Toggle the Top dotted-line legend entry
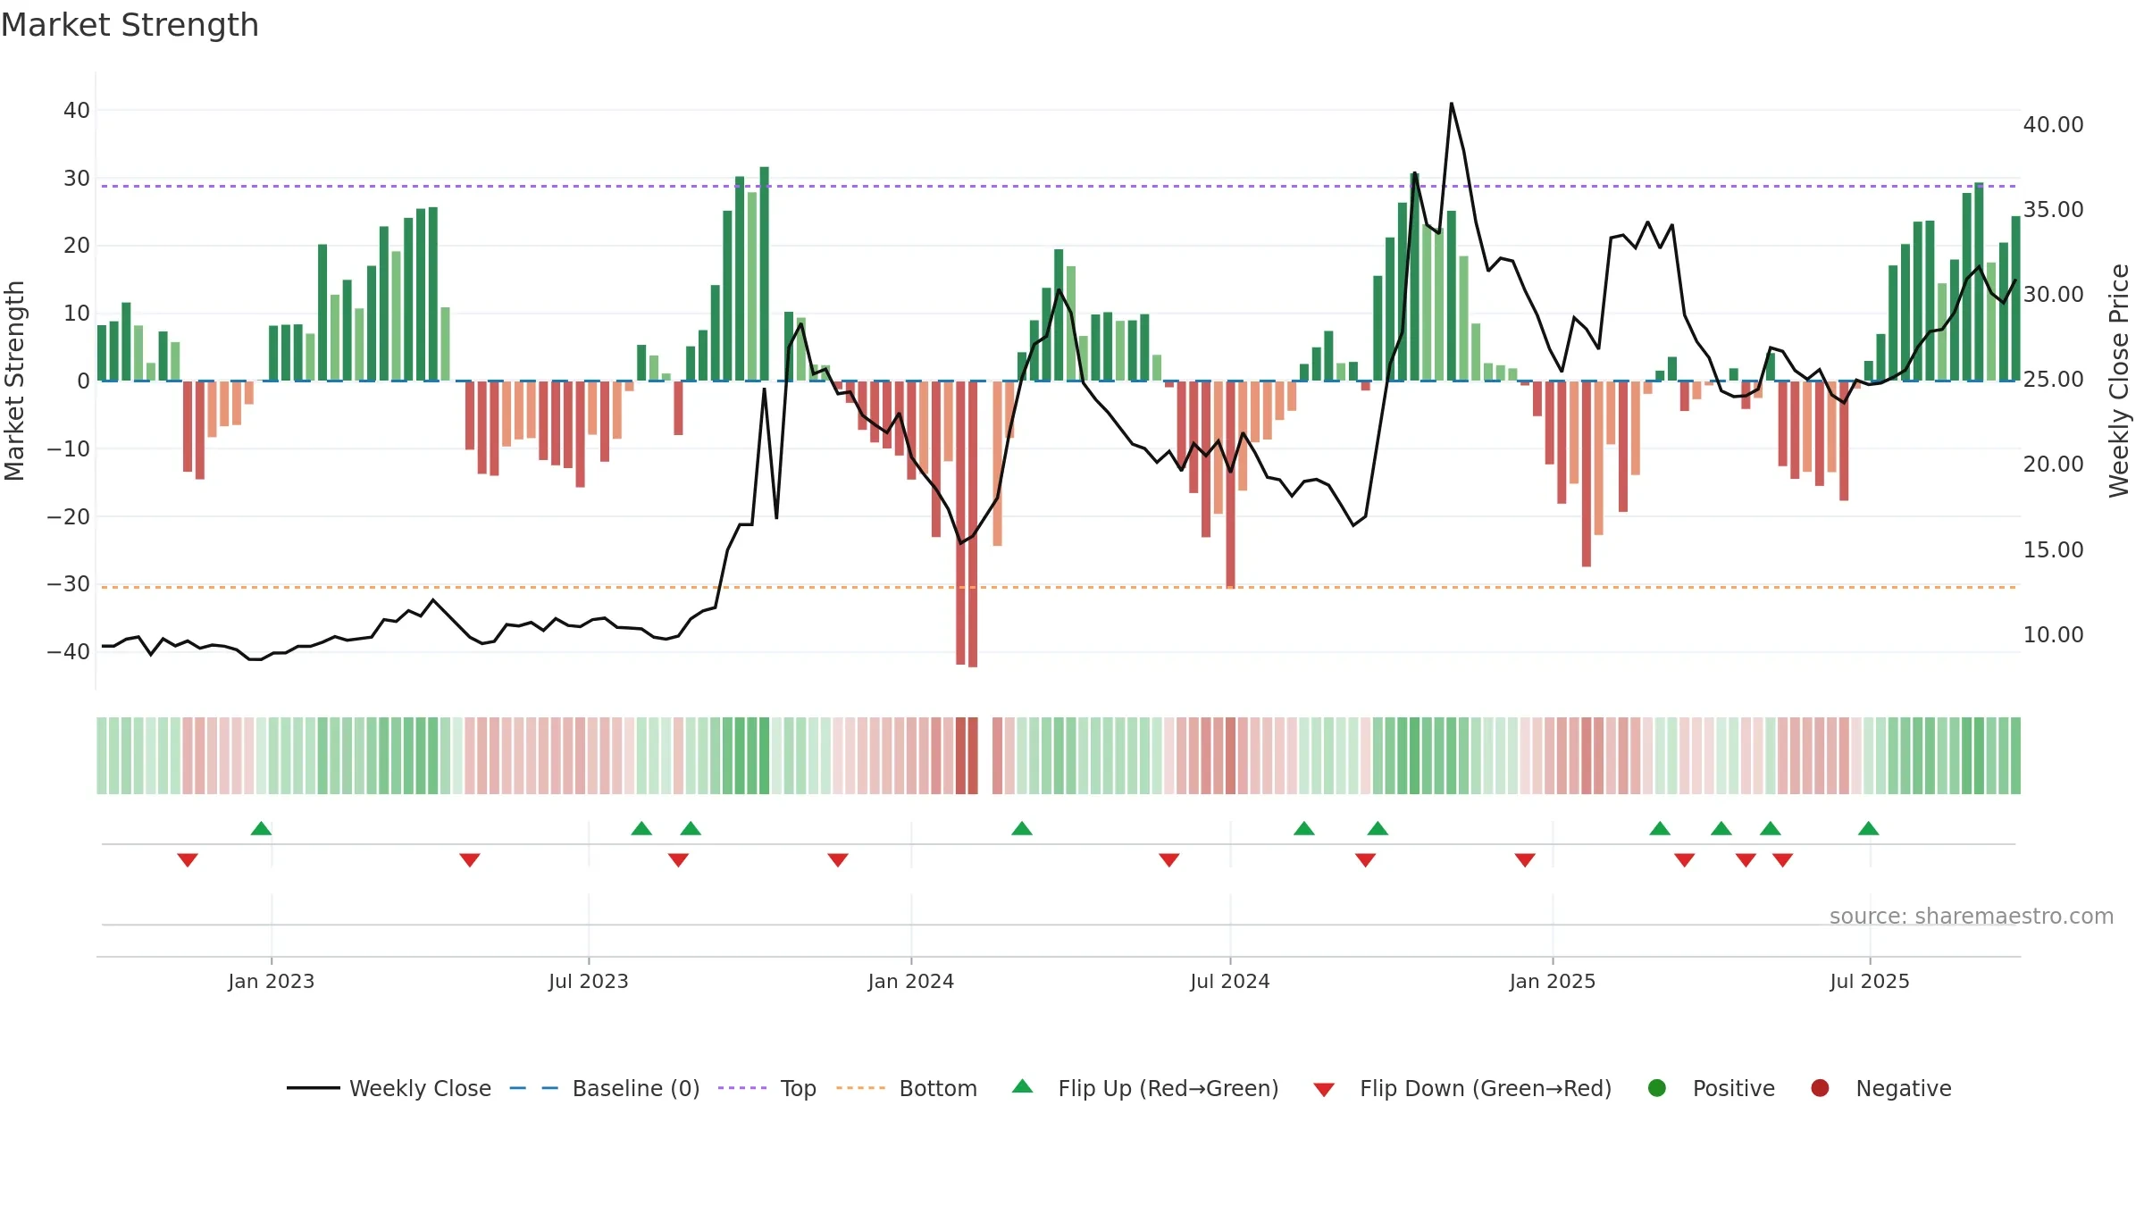 point(767,1088)
